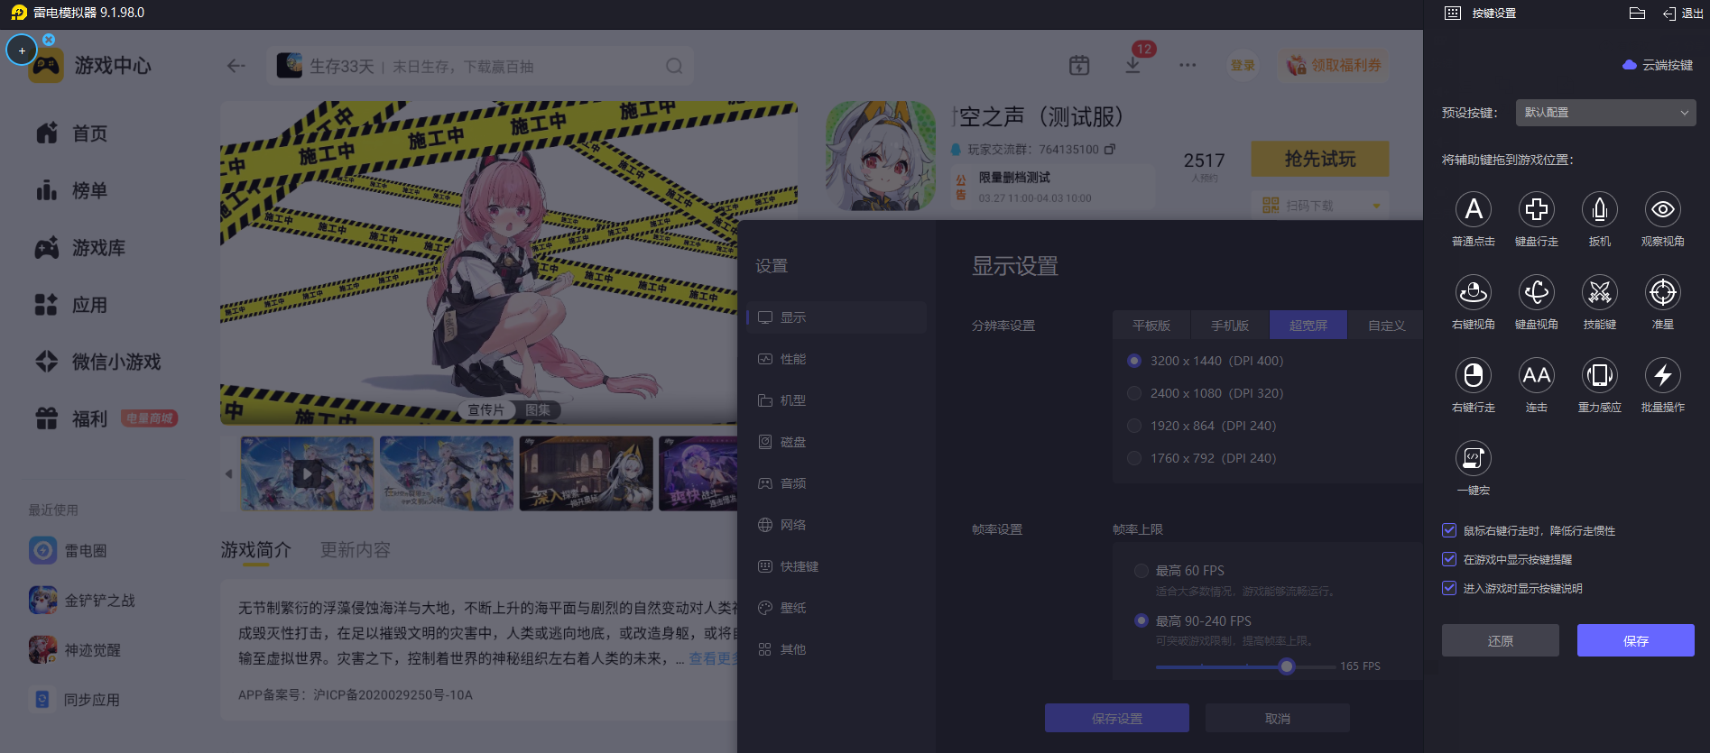The height and width of the screenshot is (753, 1710).
Task: Open 同步应用 from recently used
Action: [x=75, y=699]
